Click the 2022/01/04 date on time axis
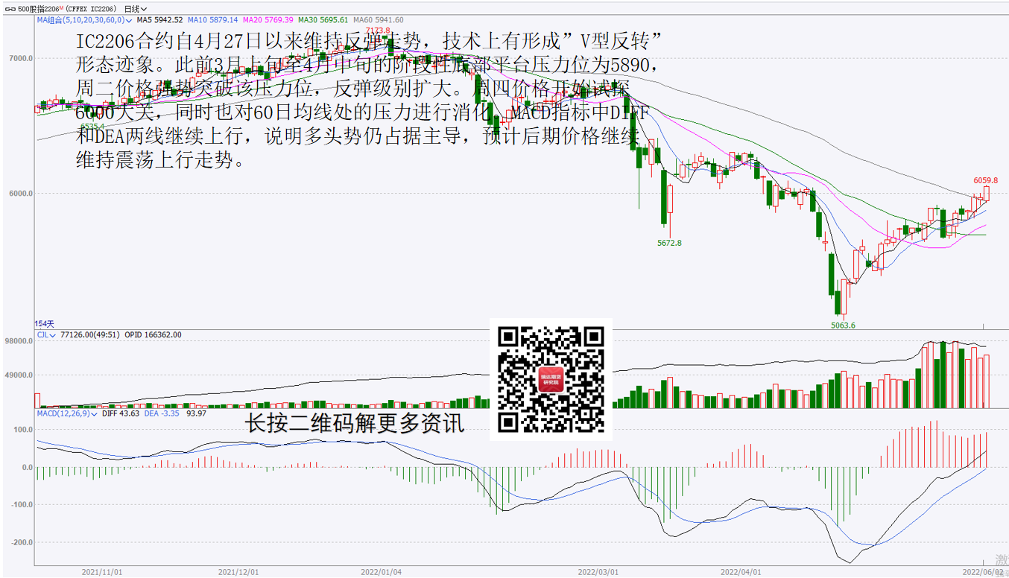Screen dimensions: 1009x578 381,572
